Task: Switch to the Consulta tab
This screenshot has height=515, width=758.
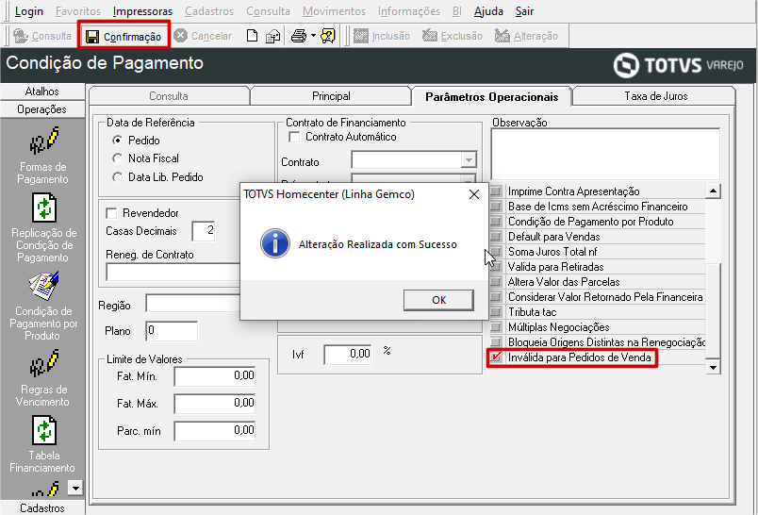Action: click(x=168, y=96)
